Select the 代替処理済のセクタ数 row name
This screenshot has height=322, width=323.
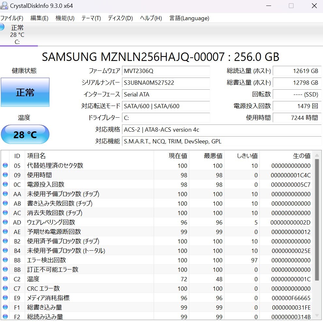pyautogui.click(x=55, y=166)
